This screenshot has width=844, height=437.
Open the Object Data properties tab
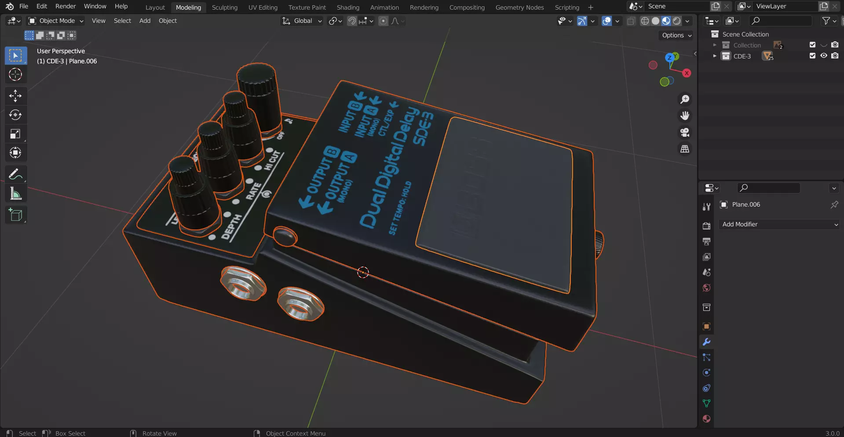tap(706, 403)
